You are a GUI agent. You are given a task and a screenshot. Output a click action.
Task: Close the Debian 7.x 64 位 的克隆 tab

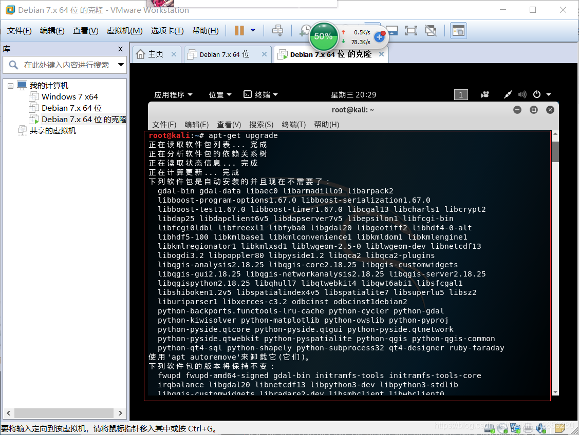[x=381, y=54]
